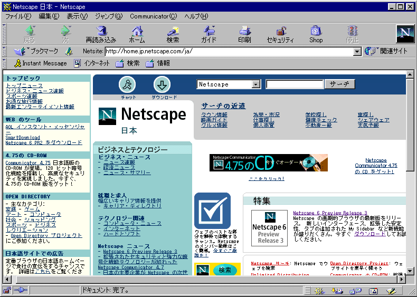
Task: Click the horizontal scrollbar right arrow
Action: (401, 280)
